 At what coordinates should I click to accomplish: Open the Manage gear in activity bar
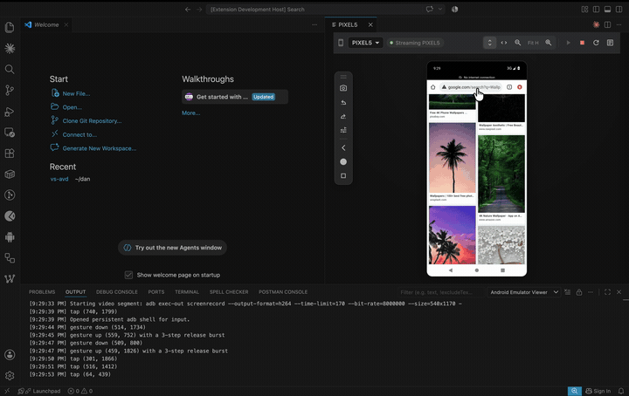pos(10,376)
